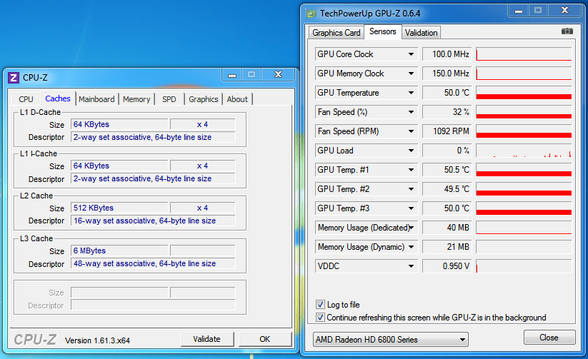The image size is (588, 359).
Task: Click the GPU Temperature history graph
Action: [x=524, y=93]
